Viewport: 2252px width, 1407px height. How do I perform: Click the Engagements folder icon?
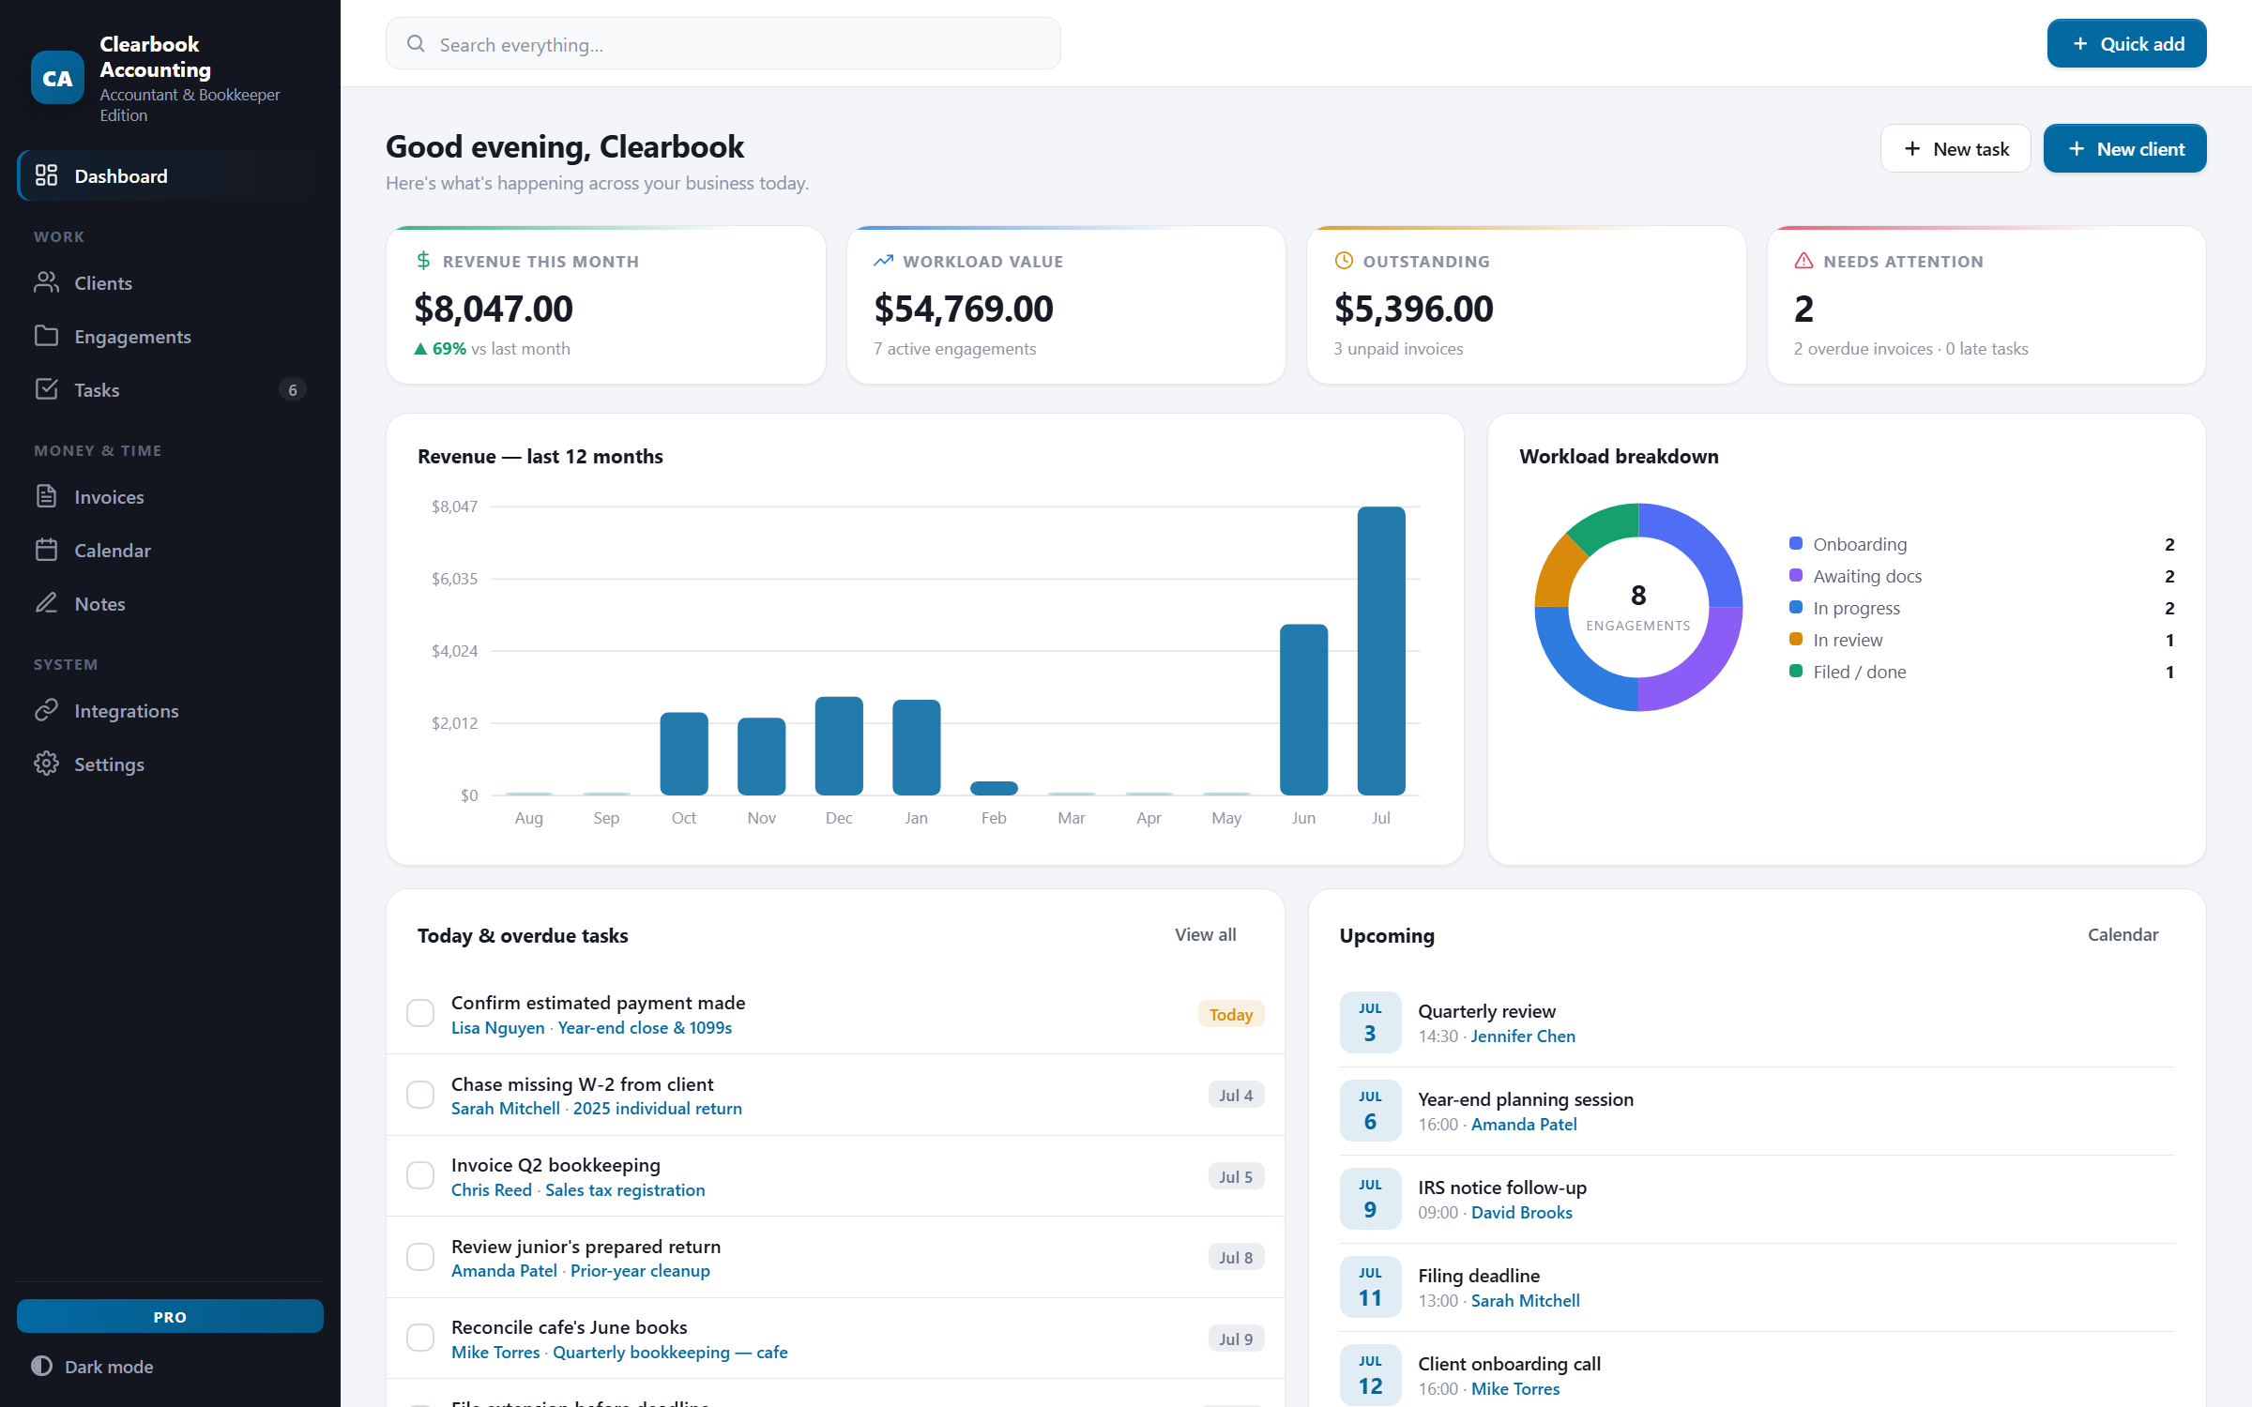tap(46, 336)
